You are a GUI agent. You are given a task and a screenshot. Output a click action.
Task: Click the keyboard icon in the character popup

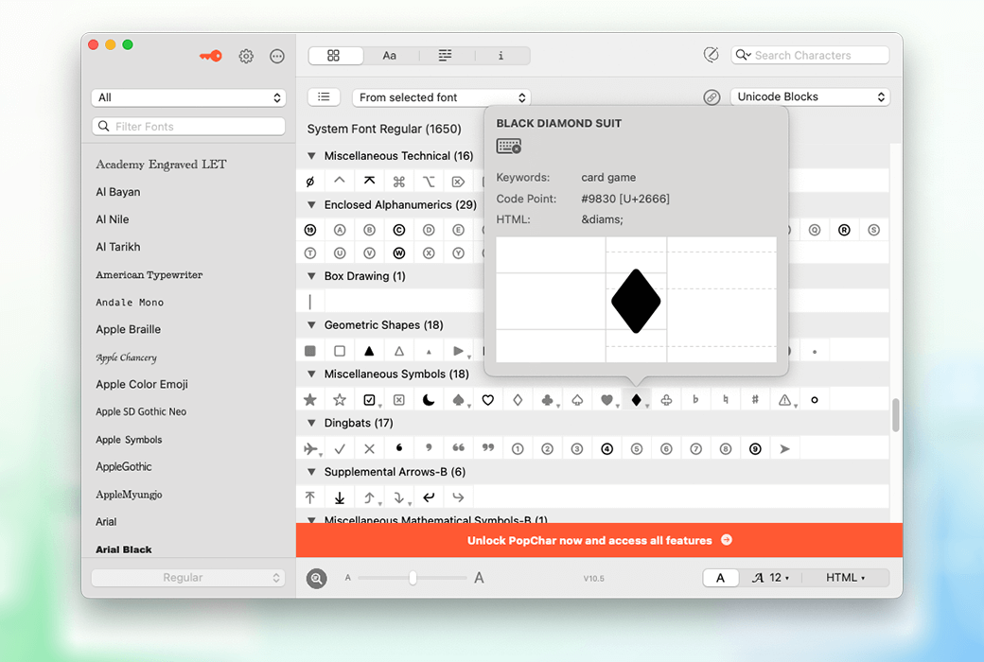(x=509, y=147)
